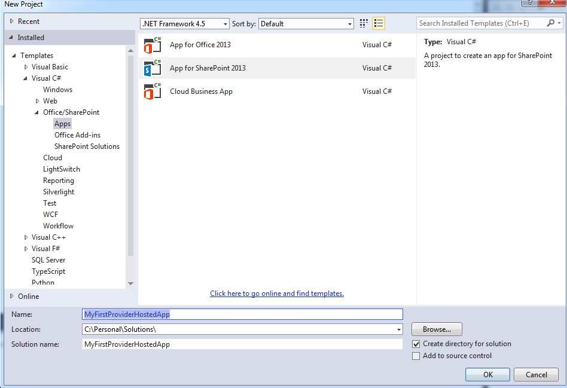This screenshot has height=388, width=567.
Task: Open the help question mark button
Action: (529, 2)
